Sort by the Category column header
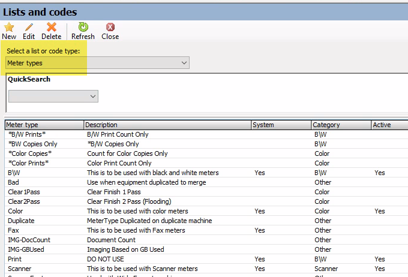 pyautogui.click(x=341, y=125)
